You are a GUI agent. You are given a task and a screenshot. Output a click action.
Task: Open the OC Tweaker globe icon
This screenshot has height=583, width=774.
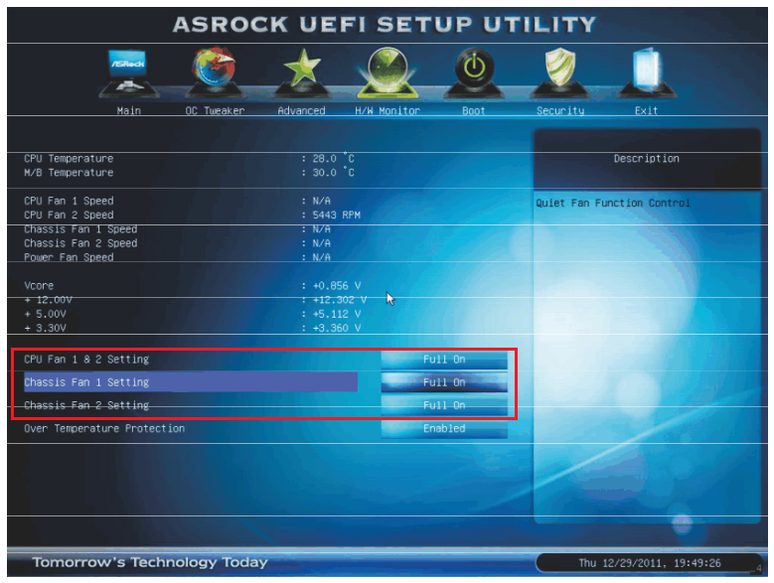click(215, 73)
